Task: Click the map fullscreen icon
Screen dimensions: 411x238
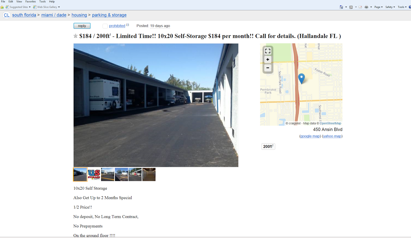Action: [268, 51]
